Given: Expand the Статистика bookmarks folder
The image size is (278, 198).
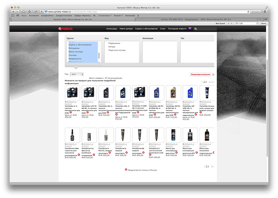Looking at the screenshot, I should point(105,16).
